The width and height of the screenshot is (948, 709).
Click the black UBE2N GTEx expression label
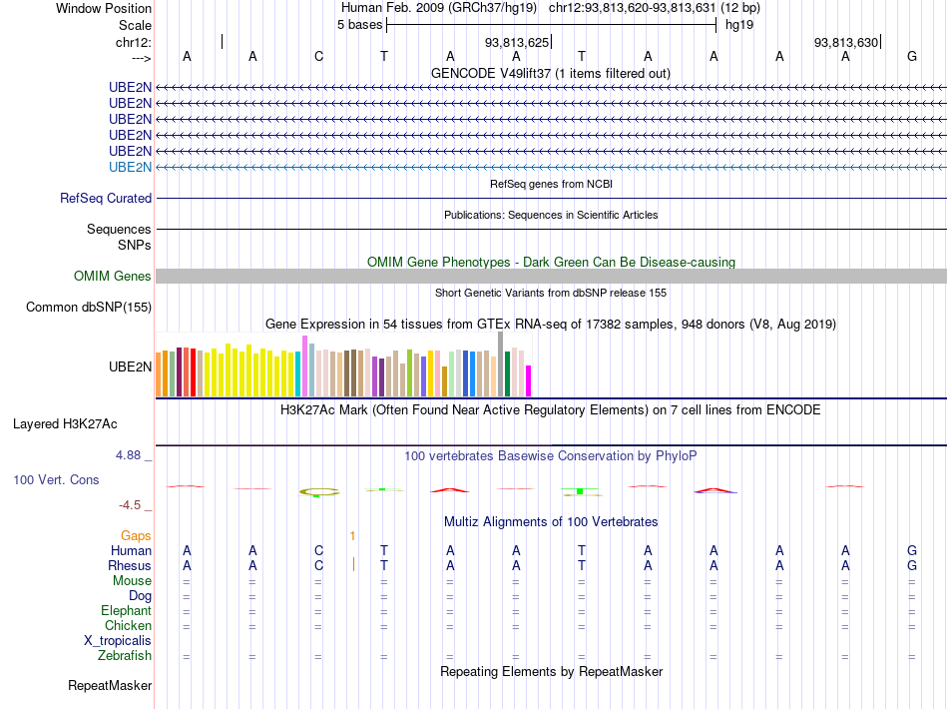(x=130, y=366)
